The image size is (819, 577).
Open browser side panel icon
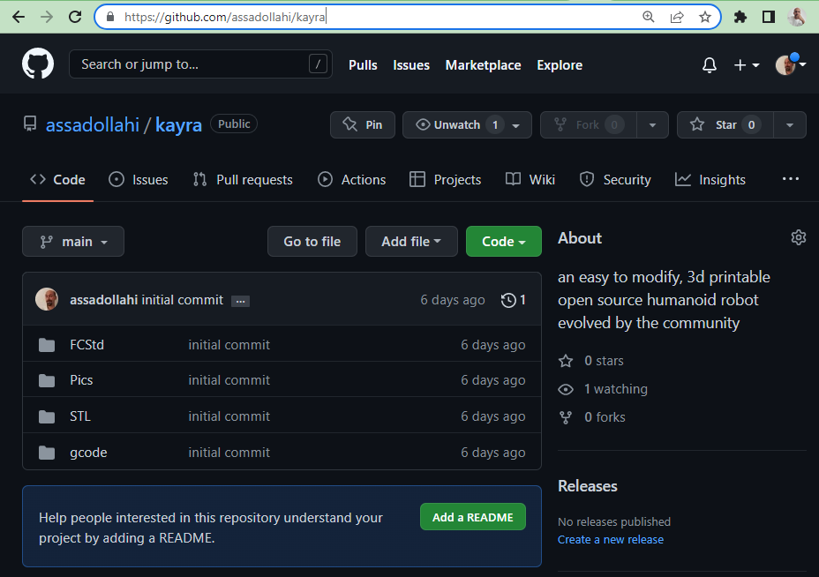click(769, 17)
